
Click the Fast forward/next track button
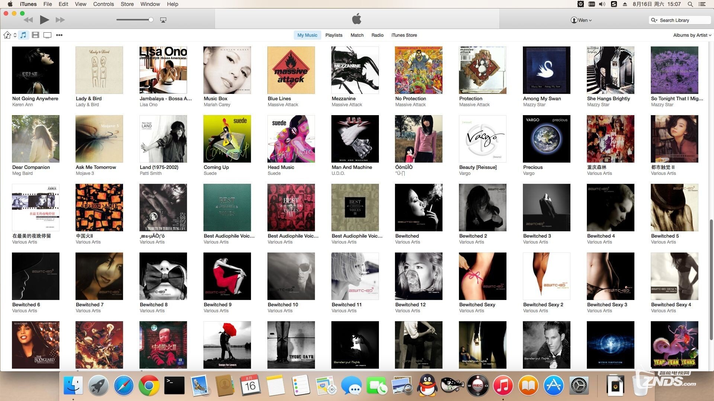tap(60, 20)
